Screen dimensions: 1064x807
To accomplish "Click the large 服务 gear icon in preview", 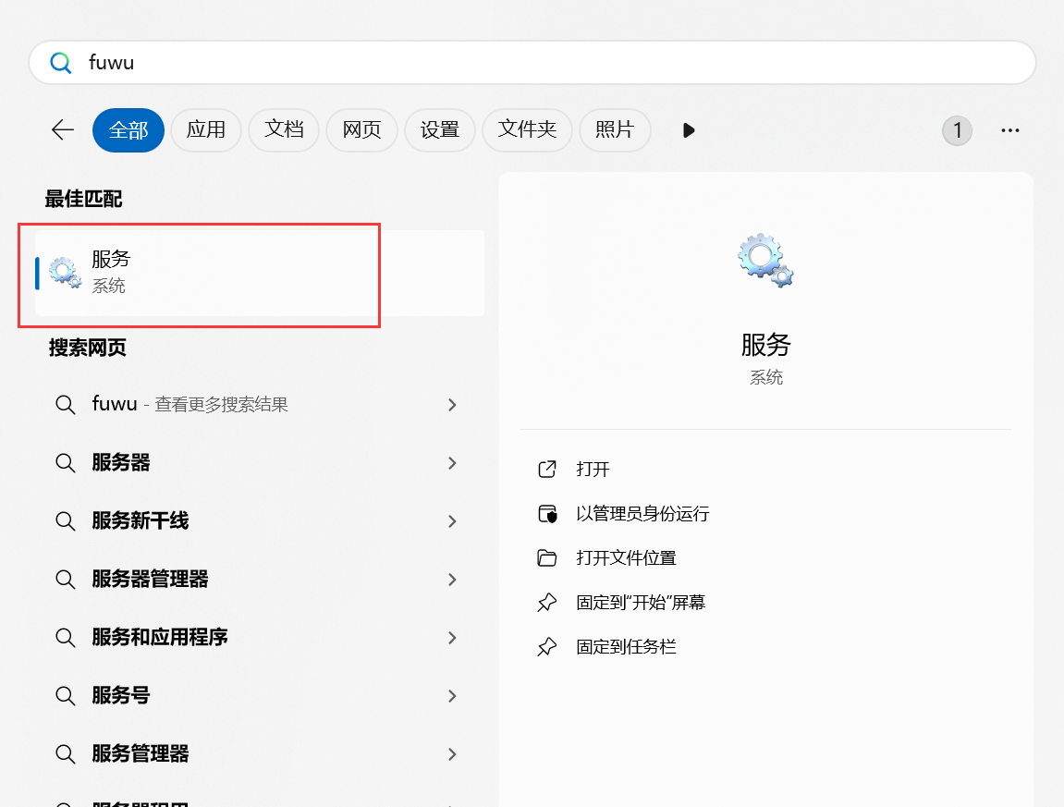I will tap(765, 260).
